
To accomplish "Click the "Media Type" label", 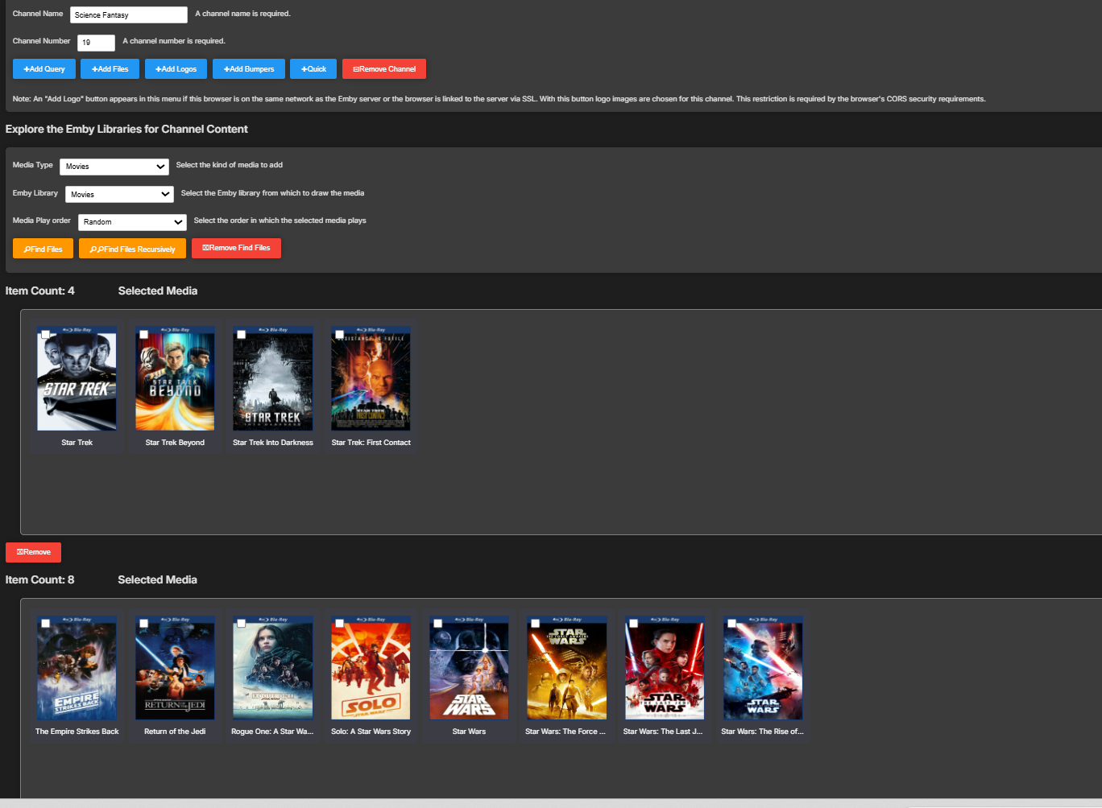I will [33, 165].
